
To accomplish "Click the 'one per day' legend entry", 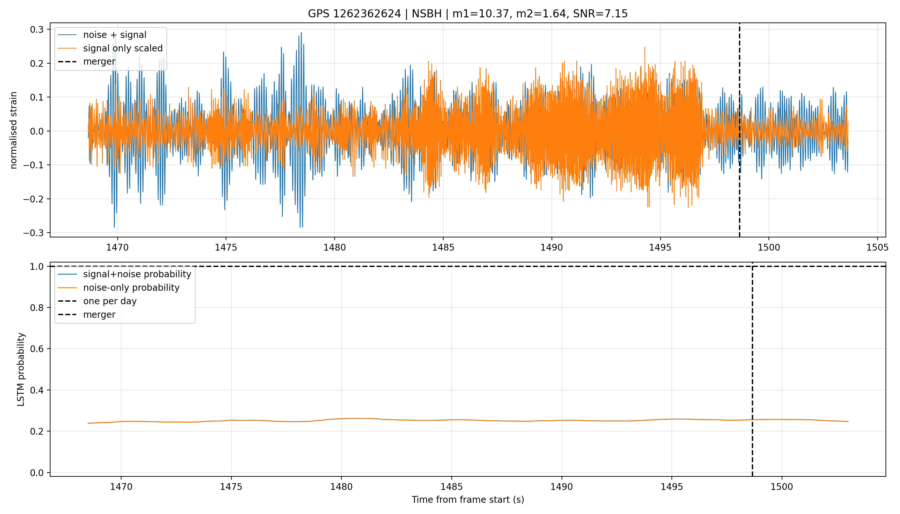I will (97, 301).
